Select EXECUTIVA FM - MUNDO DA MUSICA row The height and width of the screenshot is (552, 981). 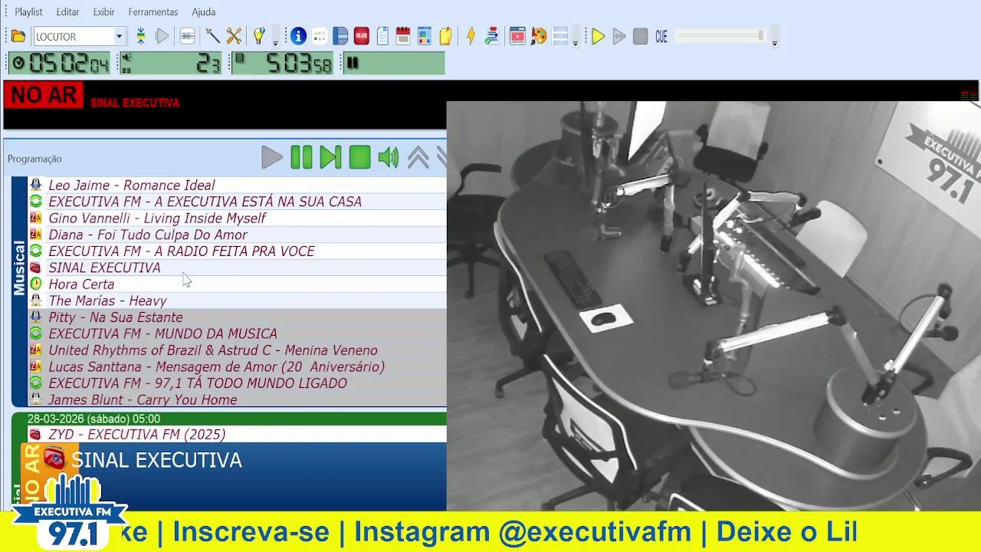[x=237, y=333]
